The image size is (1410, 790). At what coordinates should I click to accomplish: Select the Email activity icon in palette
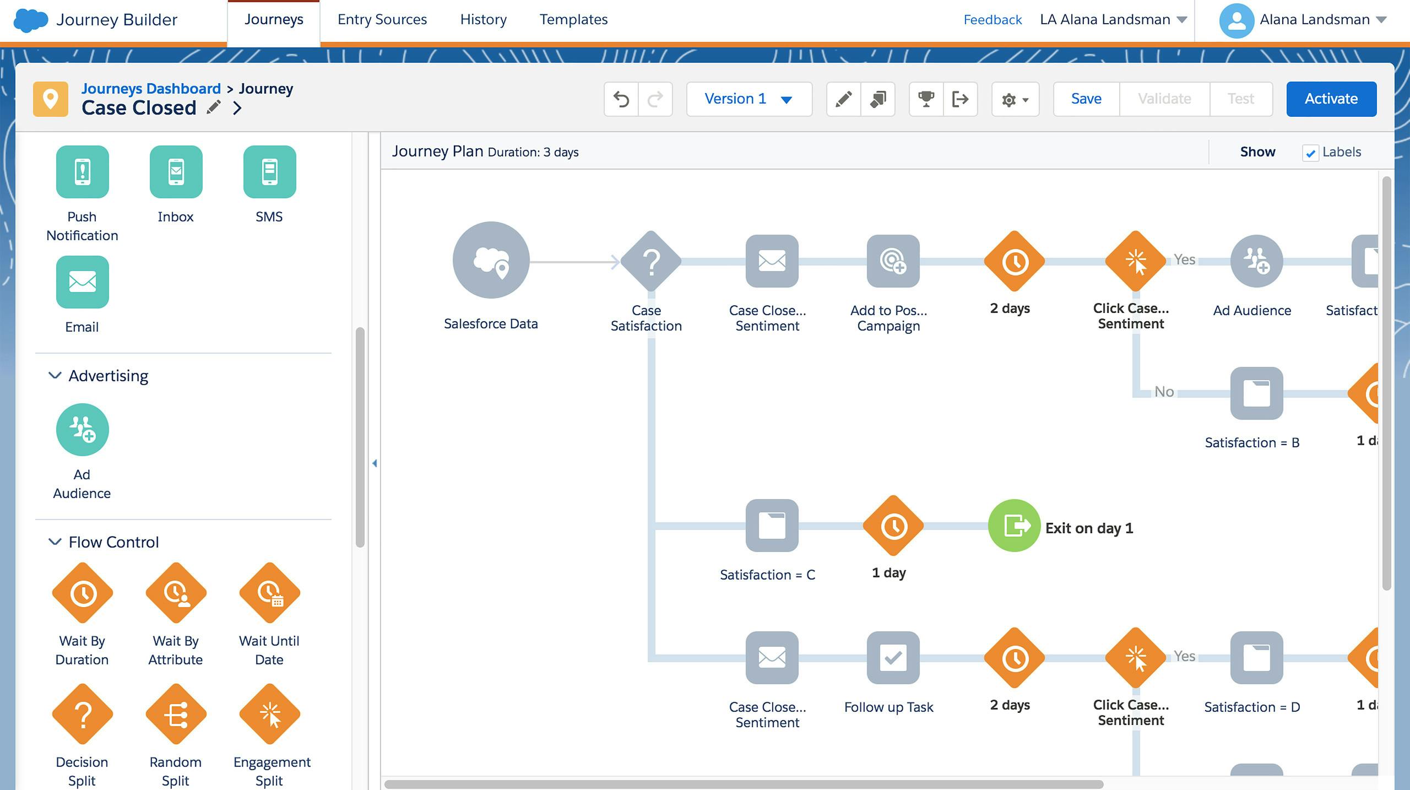pyautogui.click(x=83, y=282)
